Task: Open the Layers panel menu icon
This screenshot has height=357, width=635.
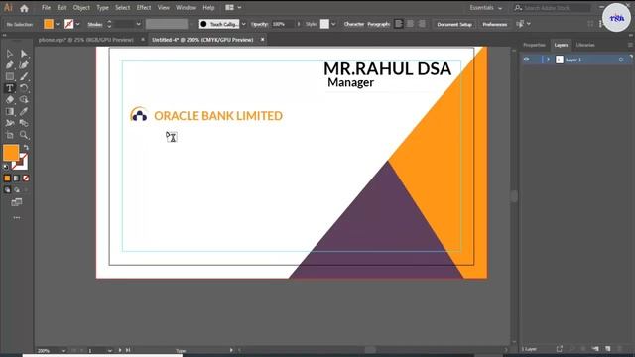Action: click(x=630, y=45)
